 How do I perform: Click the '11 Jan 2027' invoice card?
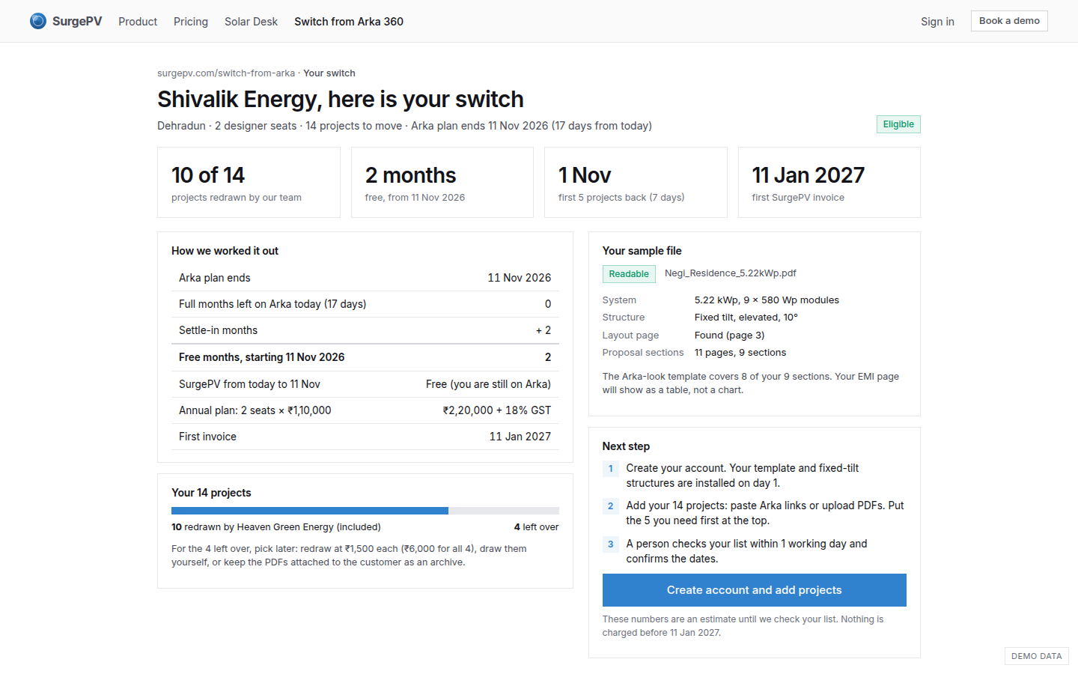tap(829, 183)
